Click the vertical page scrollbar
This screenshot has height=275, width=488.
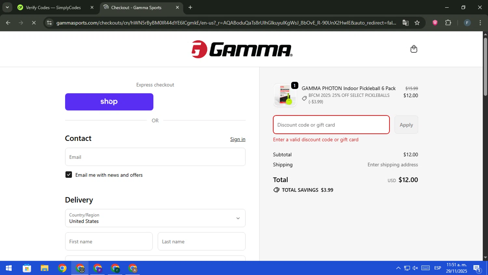(485, 67)
